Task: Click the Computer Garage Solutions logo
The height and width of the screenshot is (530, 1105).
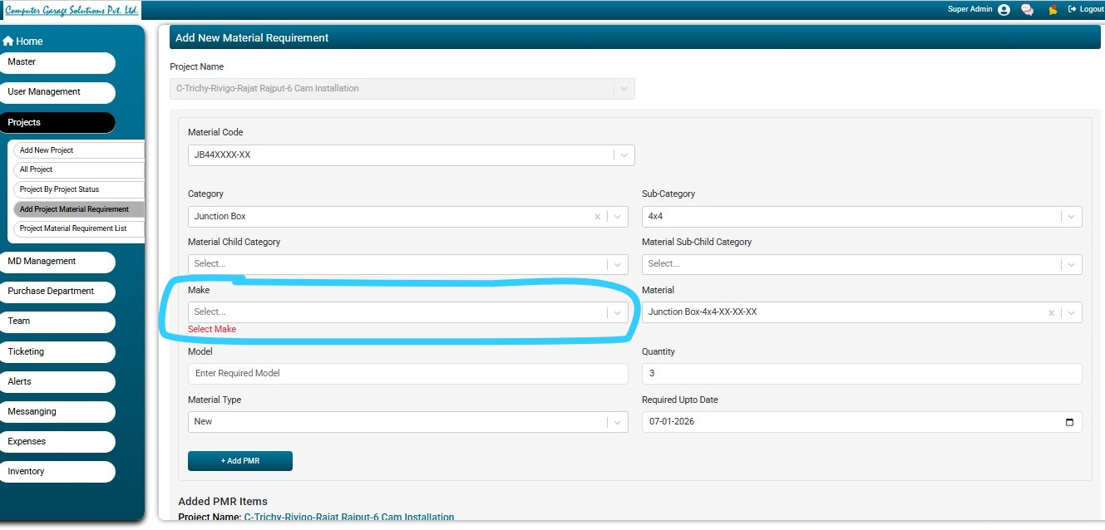Action: click(x=71, y=10)
